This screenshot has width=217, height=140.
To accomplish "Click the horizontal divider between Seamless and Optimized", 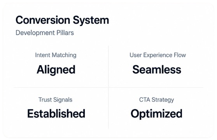I will (156, 87).
